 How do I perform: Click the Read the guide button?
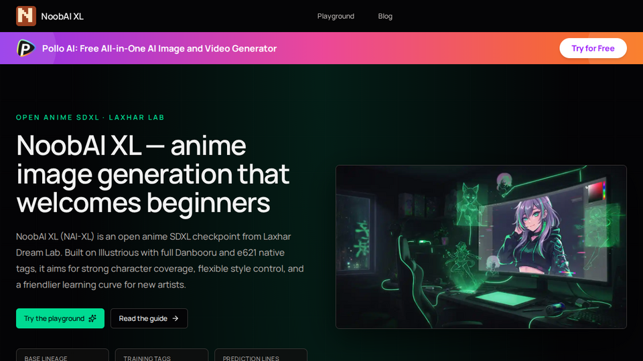(149, 318)
